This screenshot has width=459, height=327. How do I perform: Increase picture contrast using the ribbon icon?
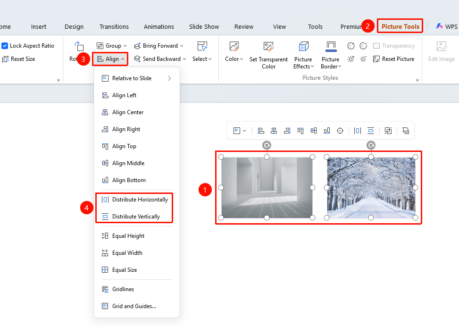[351, 46]
